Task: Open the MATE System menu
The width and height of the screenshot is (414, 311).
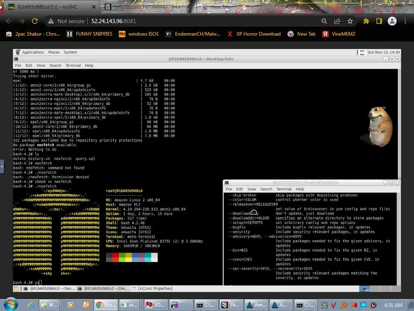Action: (x=70, y=52)
